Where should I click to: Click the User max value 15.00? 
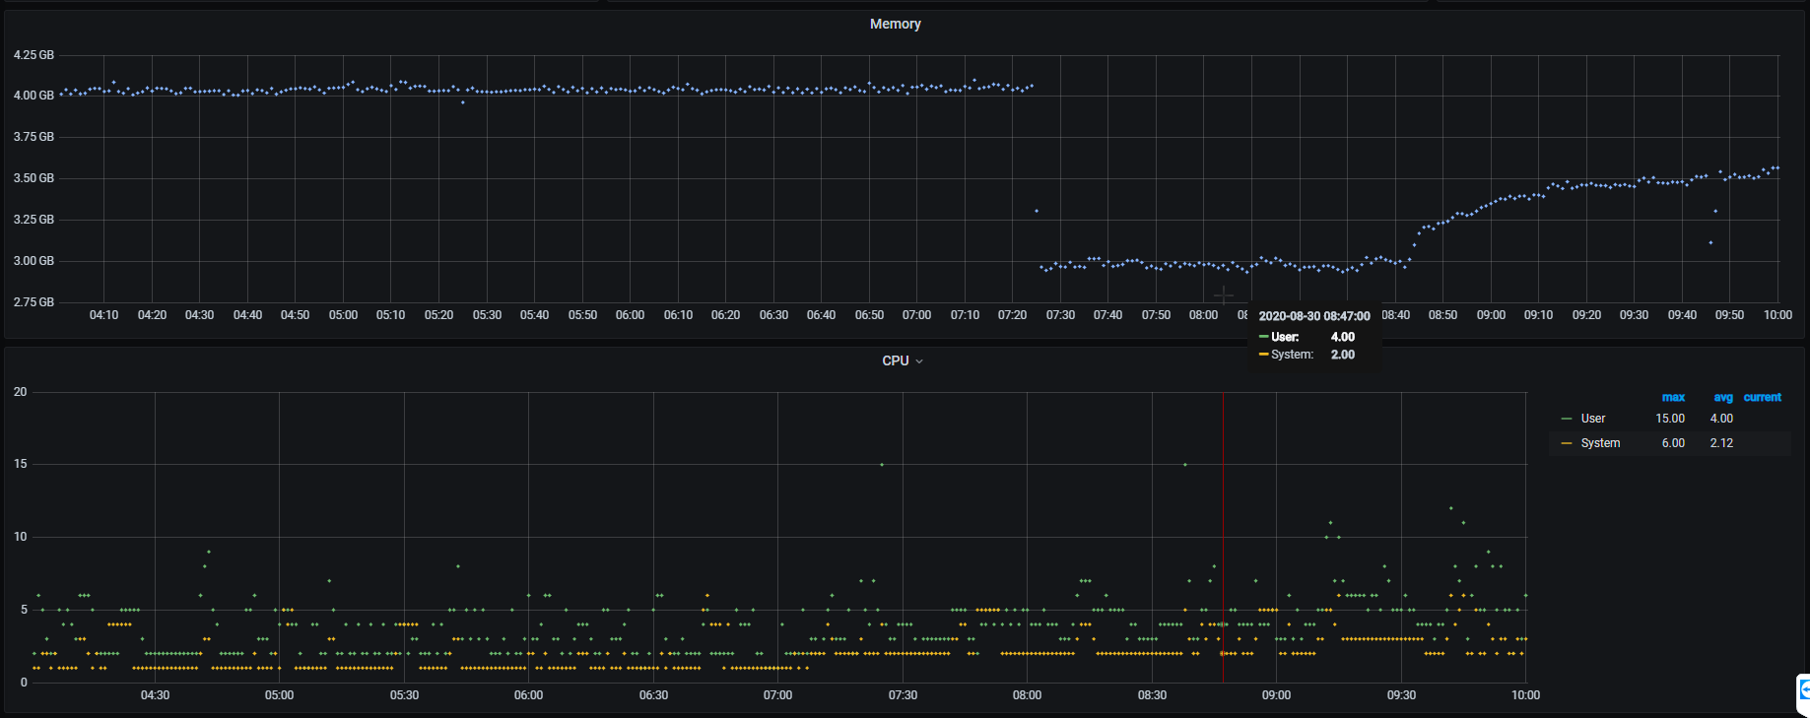pyautogui.click(x=1669, y=419)
